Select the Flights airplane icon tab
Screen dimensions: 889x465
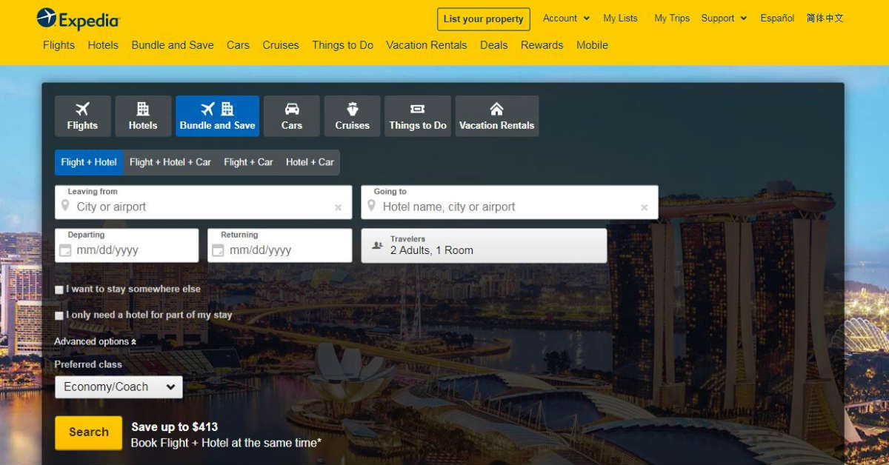click(82, 116)
